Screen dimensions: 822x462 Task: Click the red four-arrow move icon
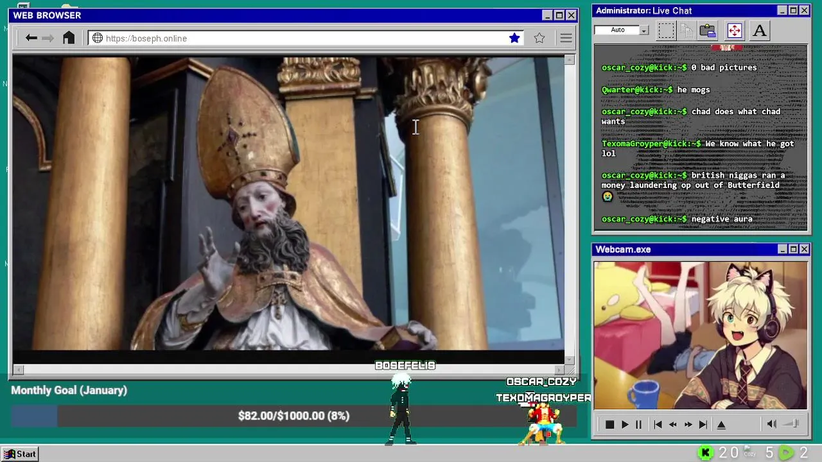735,30
